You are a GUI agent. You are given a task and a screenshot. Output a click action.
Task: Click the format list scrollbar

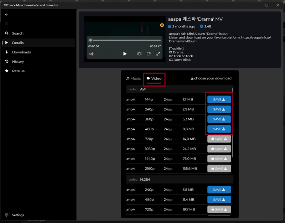(x=232, y=123)
